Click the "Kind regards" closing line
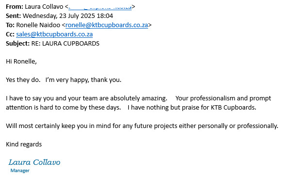This screenshot has height=176, width=285. [x=24, y=144]
